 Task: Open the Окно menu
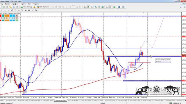pyautogui.click(x=29, y=4)
